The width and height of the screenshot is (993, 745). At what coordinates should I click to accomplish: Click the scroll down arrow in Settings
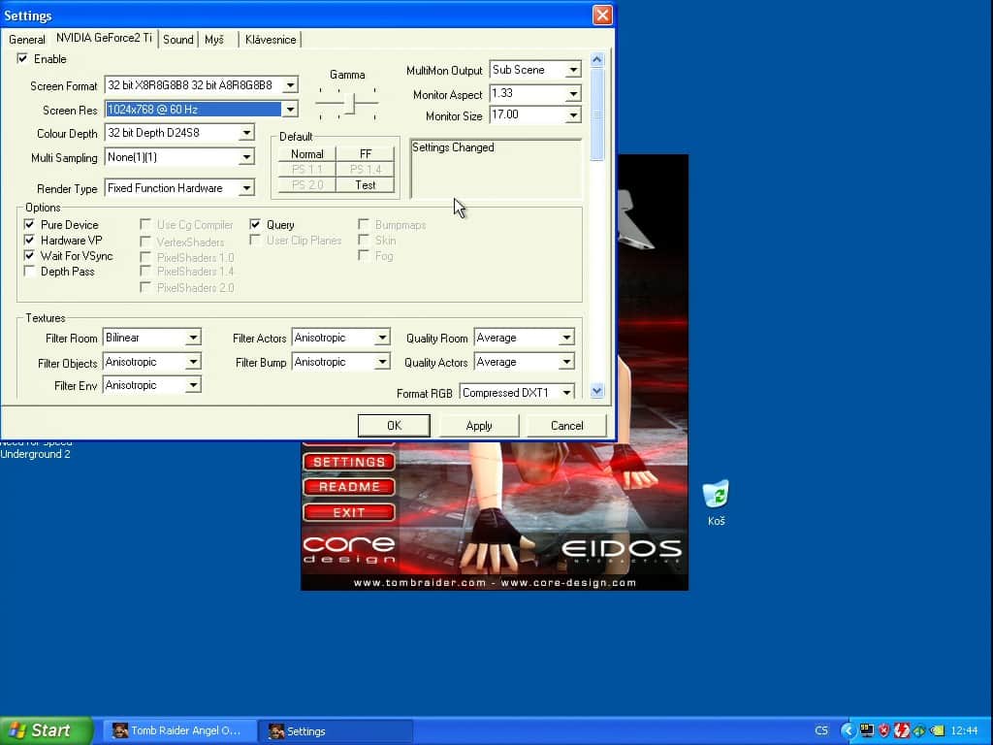click(x=596, y=391)
